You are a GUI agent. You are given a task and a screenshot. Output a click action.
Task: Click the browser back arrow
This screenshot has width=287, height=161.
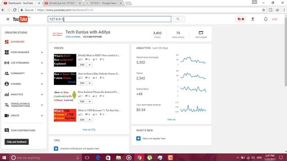(x=3, y=10)
